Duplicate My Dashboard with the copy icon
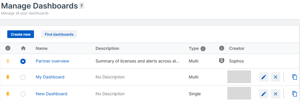This screenshot has height=102, width=300. pos(295,77)
